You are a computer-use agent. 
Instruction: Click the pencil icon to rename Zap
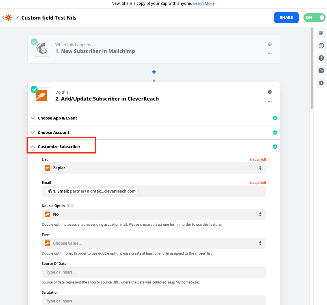pyautogui.click(x=18, y=18)
